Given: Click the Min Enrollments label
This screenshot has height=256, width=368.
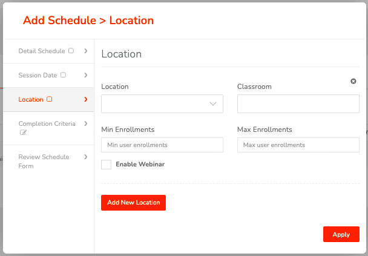Looking at the screenshot, I should tap(128, 130).
